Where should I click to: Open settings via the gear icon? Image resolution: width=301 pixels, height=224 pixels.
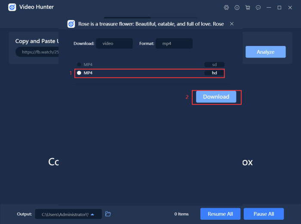pyautogui.click(x=227, y=7)
